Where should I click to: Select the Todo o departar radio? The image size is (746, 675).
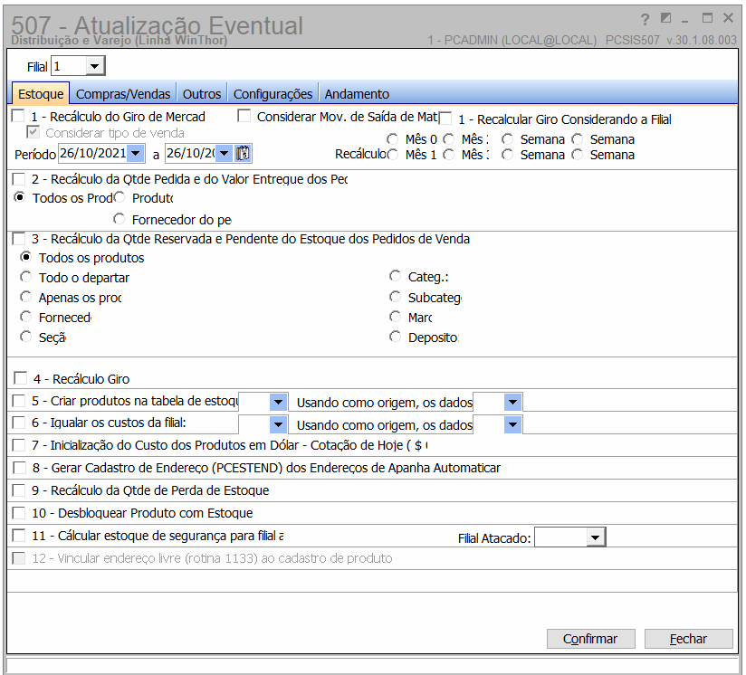pos(26,277)
